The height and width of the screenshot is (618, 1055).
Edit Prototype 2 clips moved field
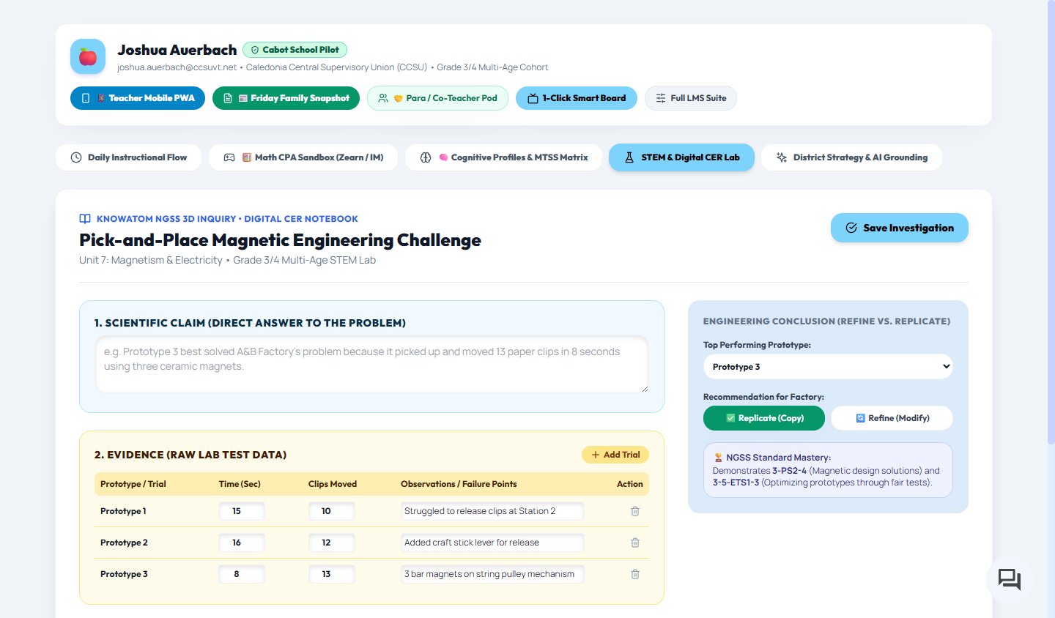332,543
